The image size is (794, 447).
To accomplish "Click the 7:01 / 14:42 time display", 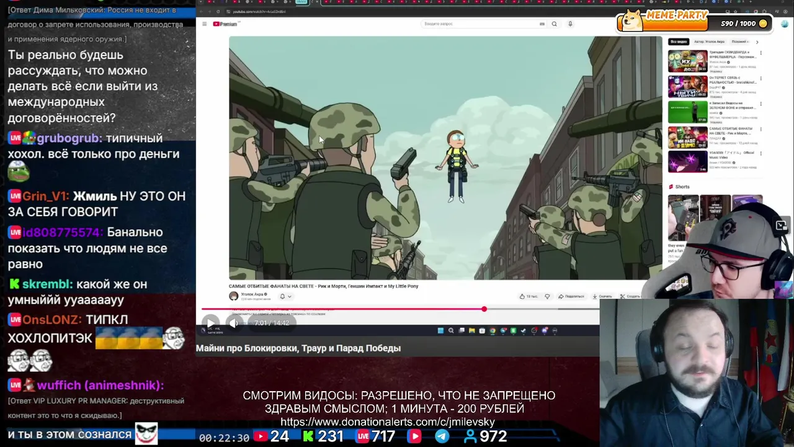I will pos(272,323).
